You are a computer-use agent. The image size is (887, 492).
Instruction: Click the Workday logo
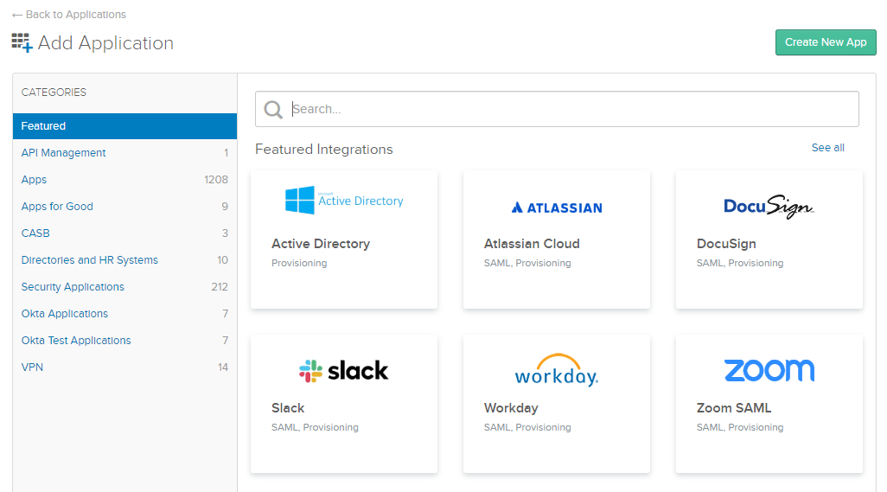click(x=556, y=370)
